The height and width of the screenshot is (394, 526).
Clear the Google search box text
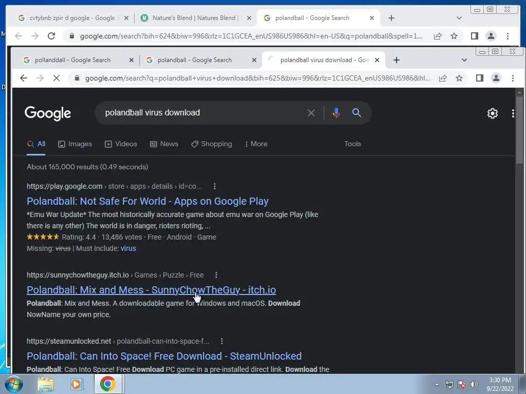[311, 113]
